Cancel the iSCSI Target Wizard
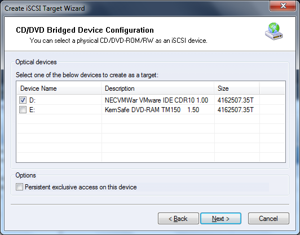Viewport: 300px width, 235px height. coord(268,218)
